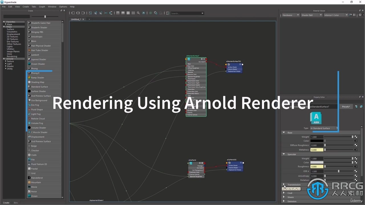Image resolution: width=365 pixels, height=205 pixels.
Task: Click the magnifier search icon in toolbar
Action: pos(138,13)
